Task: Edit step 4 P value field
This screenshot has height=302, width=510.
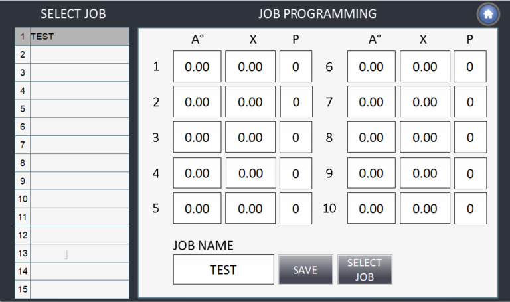Action: point(296,173)
